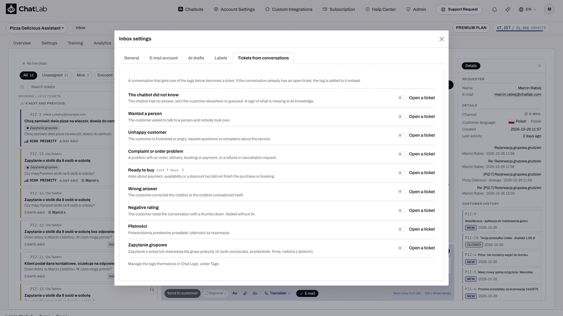Screen dimensions: 563x316
Task: Open Custom Integrations in top navigation
Action: tap(289, 9)
